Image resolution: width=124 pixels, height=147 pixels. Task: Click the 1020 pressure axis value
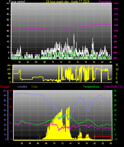pyautogui.click(x=116, y=9)
